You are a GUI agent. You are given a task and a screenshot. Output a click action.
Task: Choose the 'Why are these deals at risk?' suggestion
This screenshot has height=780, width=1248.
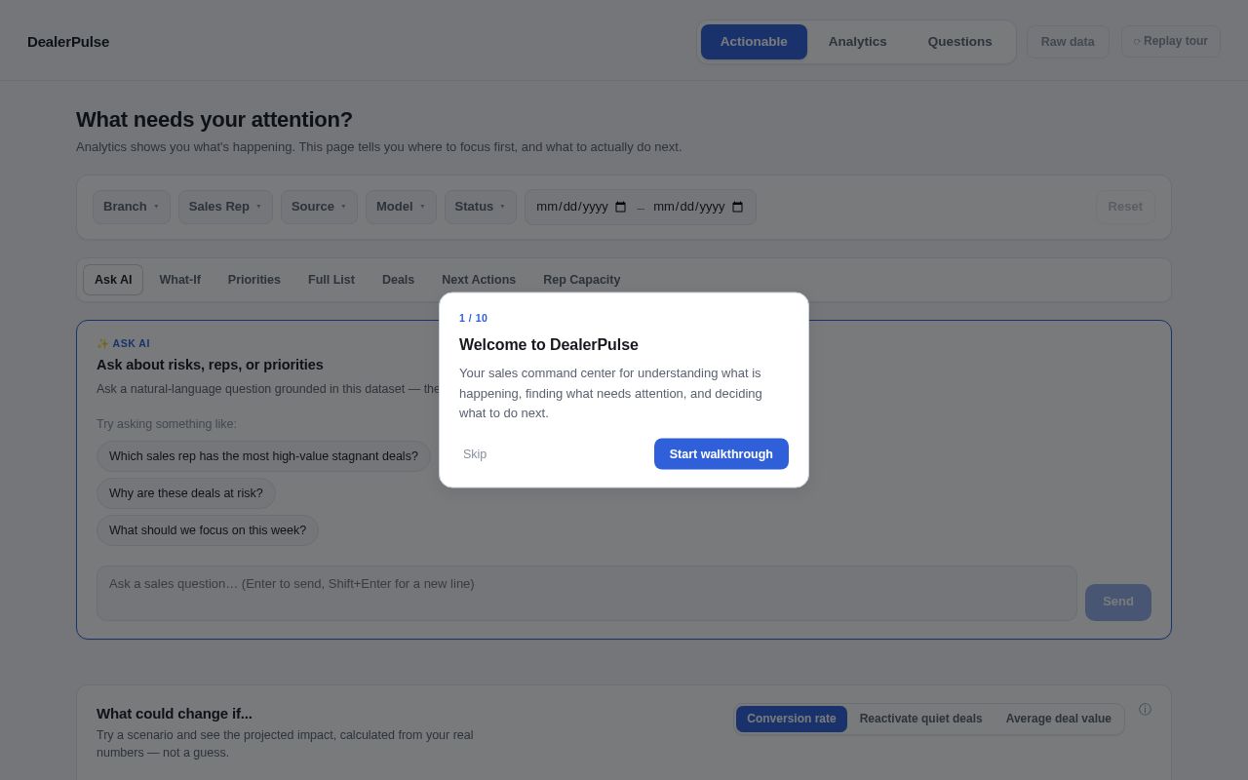click(186, 493)
